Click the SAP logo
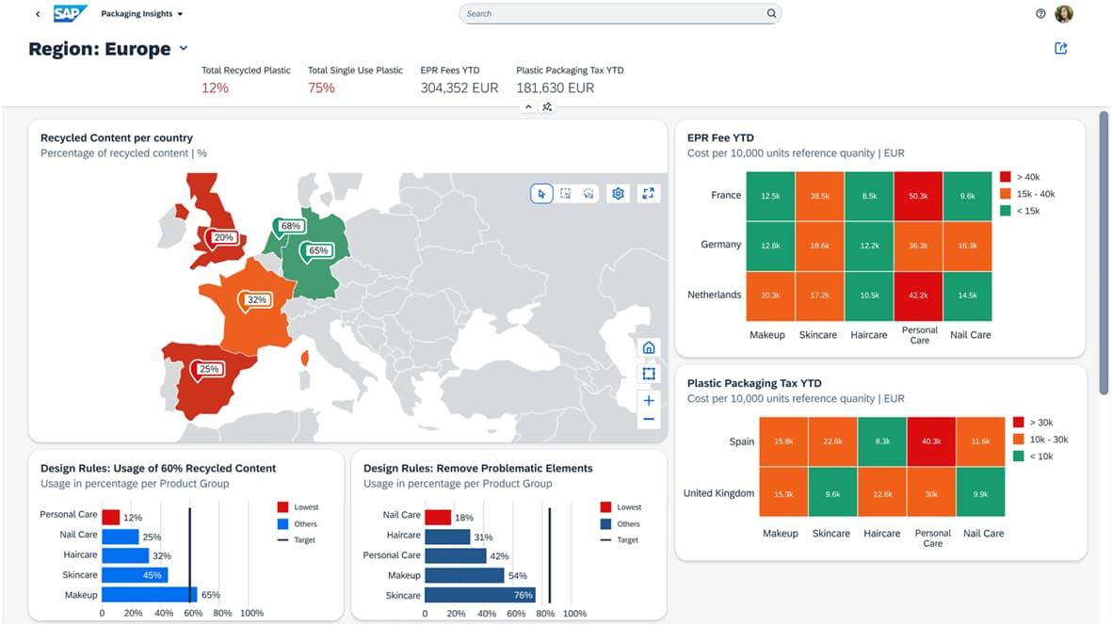This screenshot has height=625, width=1112. [x=70, y=14]
